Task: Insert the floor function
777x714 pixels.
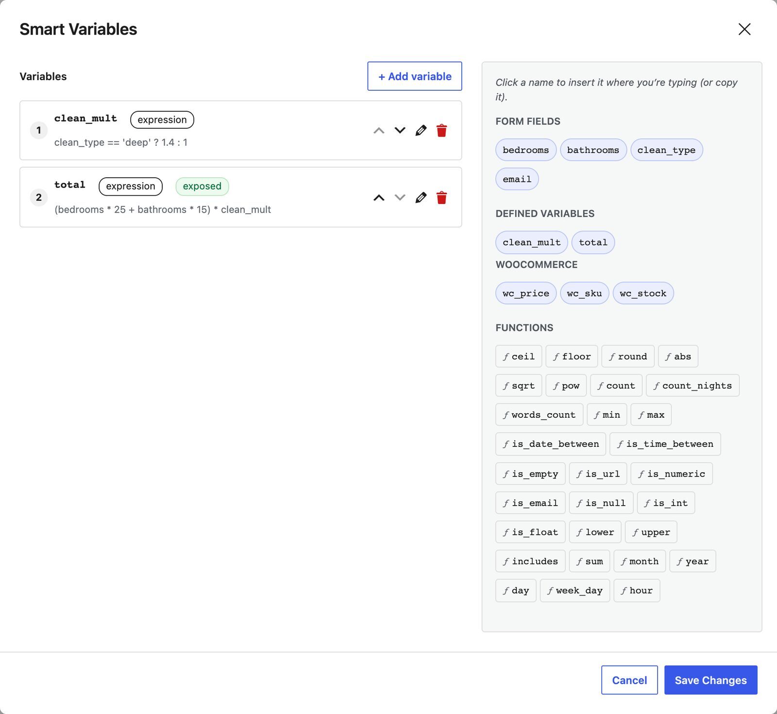Action: pos(572,356)
